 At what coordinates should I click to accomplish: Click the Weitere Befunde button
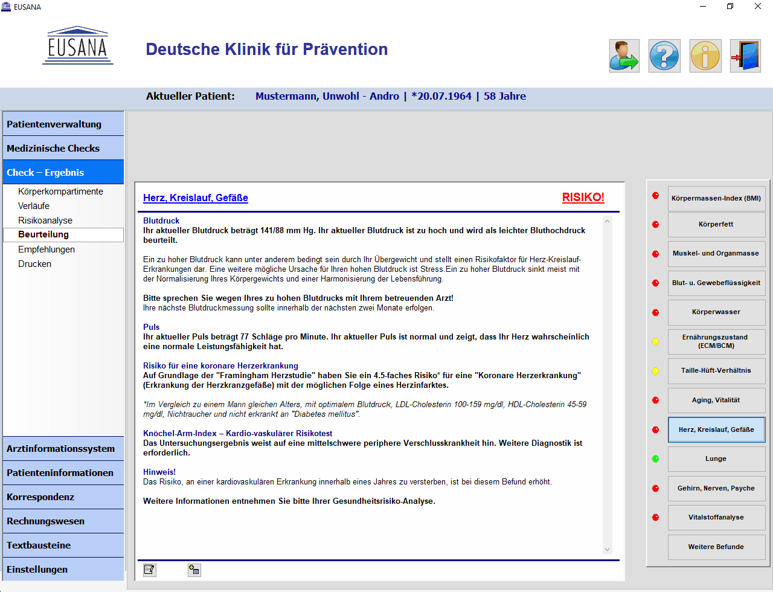(x=716, y=547)
